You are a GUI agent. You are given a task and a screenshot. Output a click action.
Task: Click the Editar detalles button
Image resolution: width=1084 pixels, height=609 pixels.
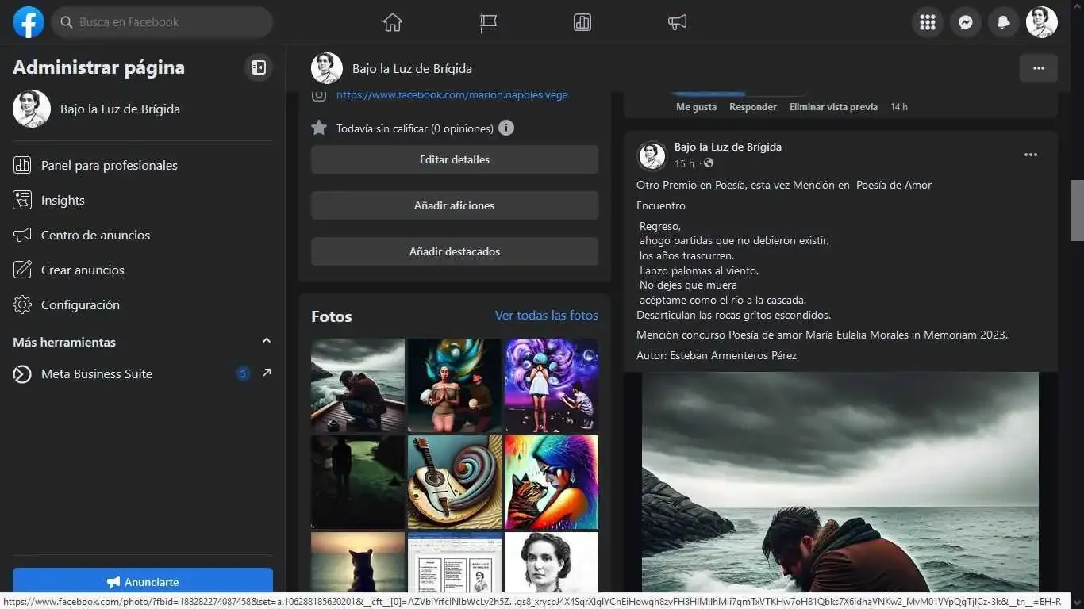coord(455,159)
